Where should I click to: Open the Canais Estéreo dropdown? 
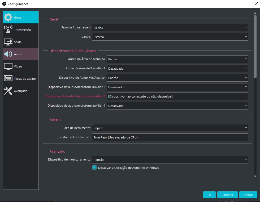[170, 37]
